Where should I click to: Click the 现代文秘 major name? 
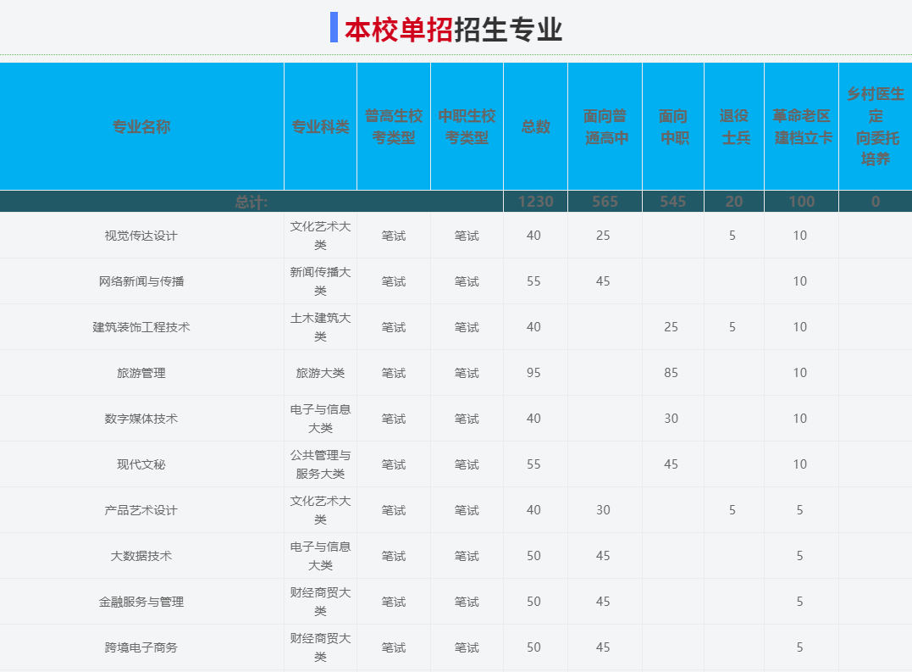tap(141, 464)
